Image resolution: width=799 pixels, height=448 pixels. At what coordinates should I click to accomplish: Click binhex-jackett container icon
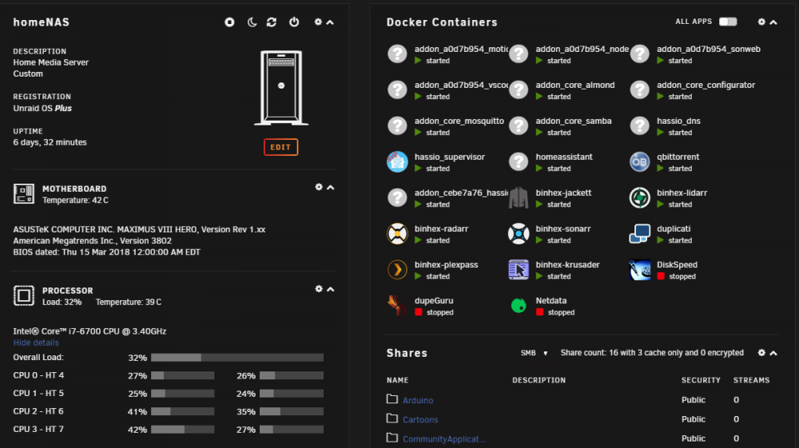pos(519,197)
